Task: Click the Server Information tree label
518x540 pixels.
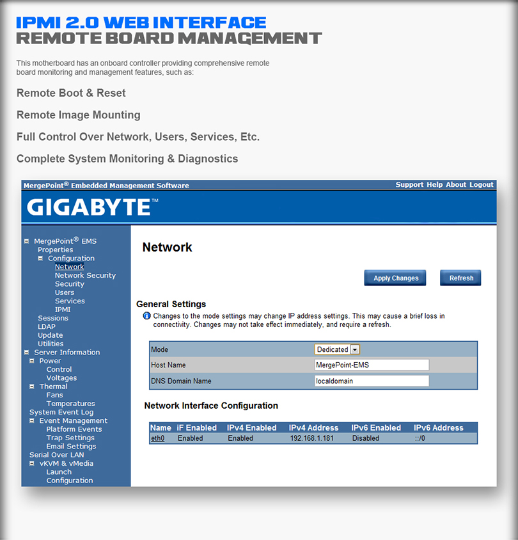Action: tap(67, 353)
